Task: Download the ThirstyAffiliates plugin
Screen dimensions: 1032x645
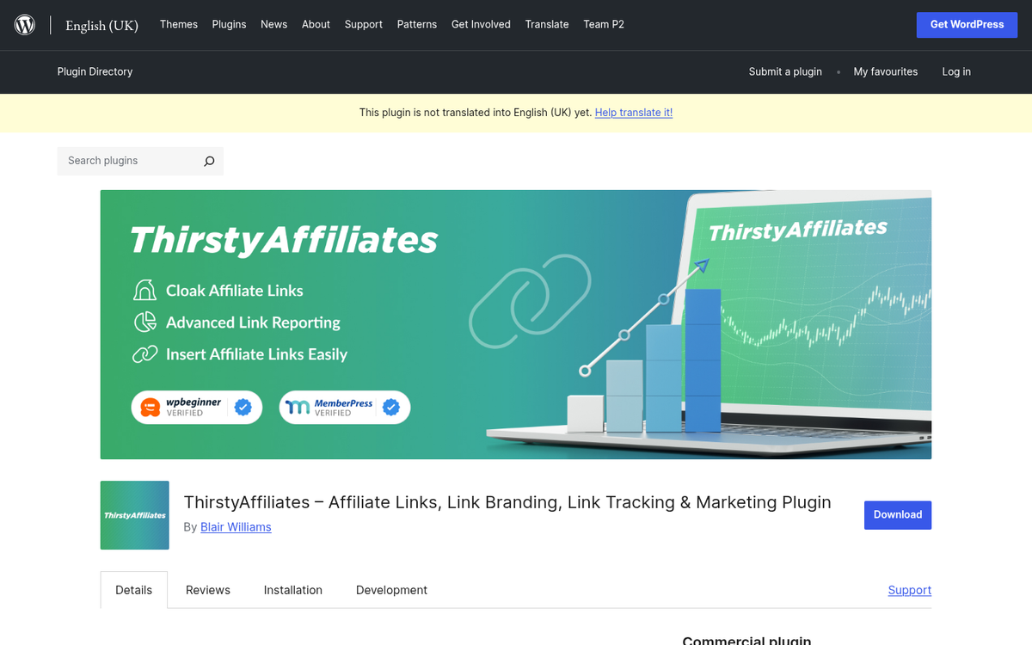Action: click(x=898, y=514)
